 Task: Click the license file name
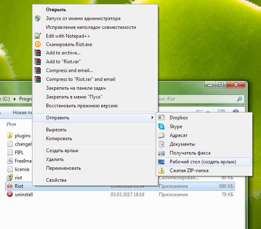pos(22,169)
